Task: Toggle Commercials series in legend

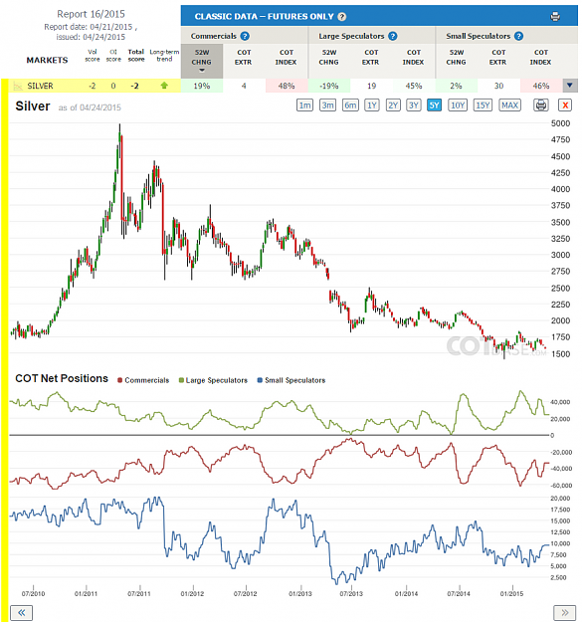Action: [143, 380]
